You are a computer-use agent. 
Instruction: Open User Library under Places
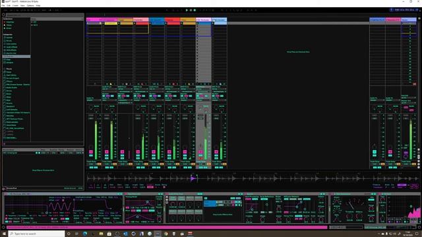(x=11, y=75)
